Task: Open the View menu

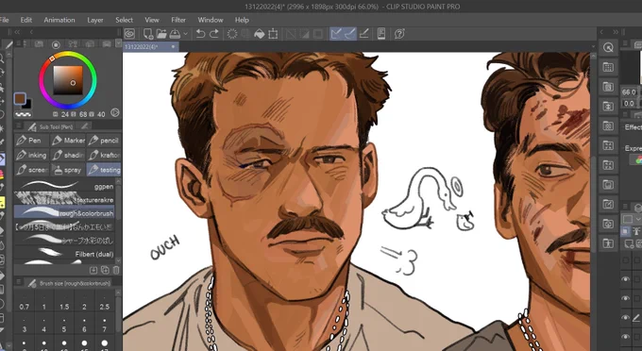Action: click(151, 20)
